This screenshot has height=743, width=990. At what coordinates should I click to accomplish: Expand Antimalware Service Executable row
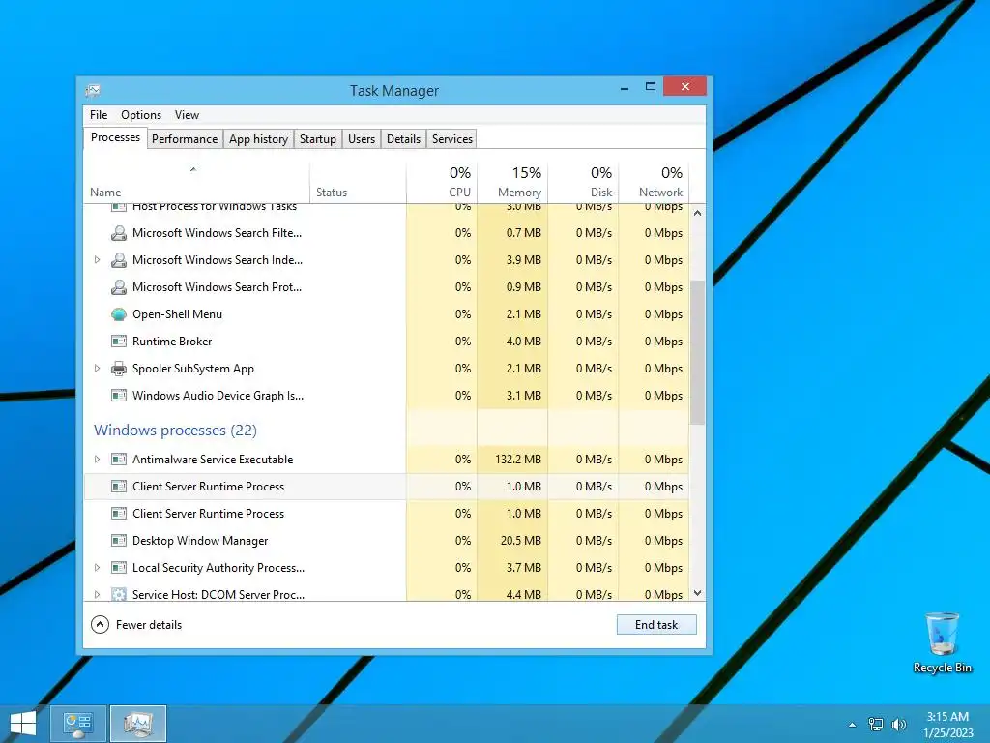click(97, 460)
